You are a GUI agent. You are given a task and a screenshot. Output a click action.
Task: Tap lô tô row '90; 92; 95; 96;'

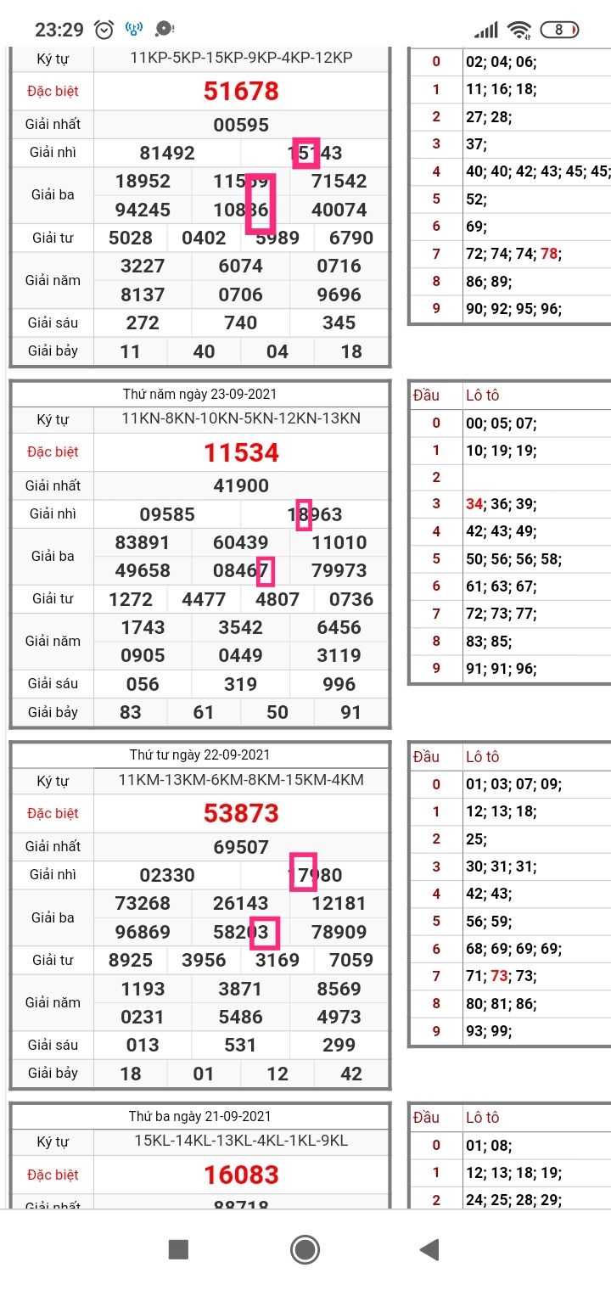513,308
